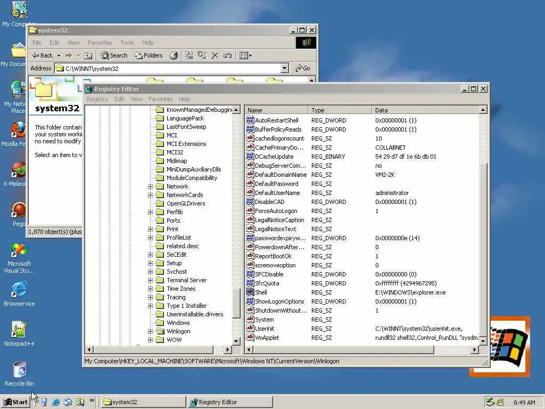Click the Back arrow in system32 window

click(43, 55)
